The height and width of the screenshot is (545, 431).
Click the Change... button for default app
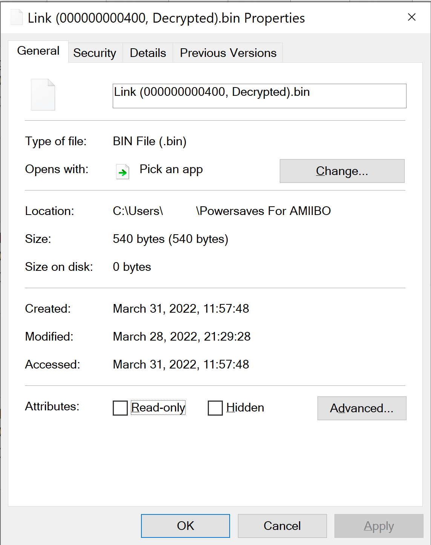[342, 171]
